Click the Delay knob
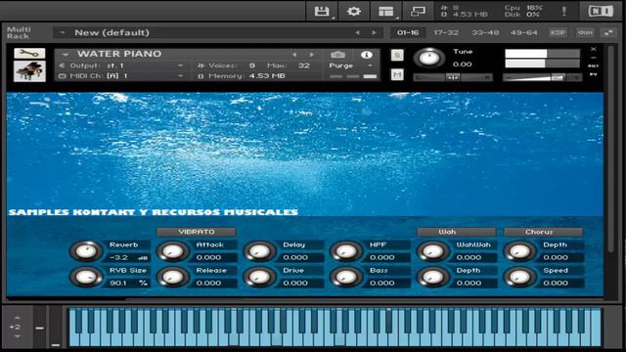 point(259,251)
